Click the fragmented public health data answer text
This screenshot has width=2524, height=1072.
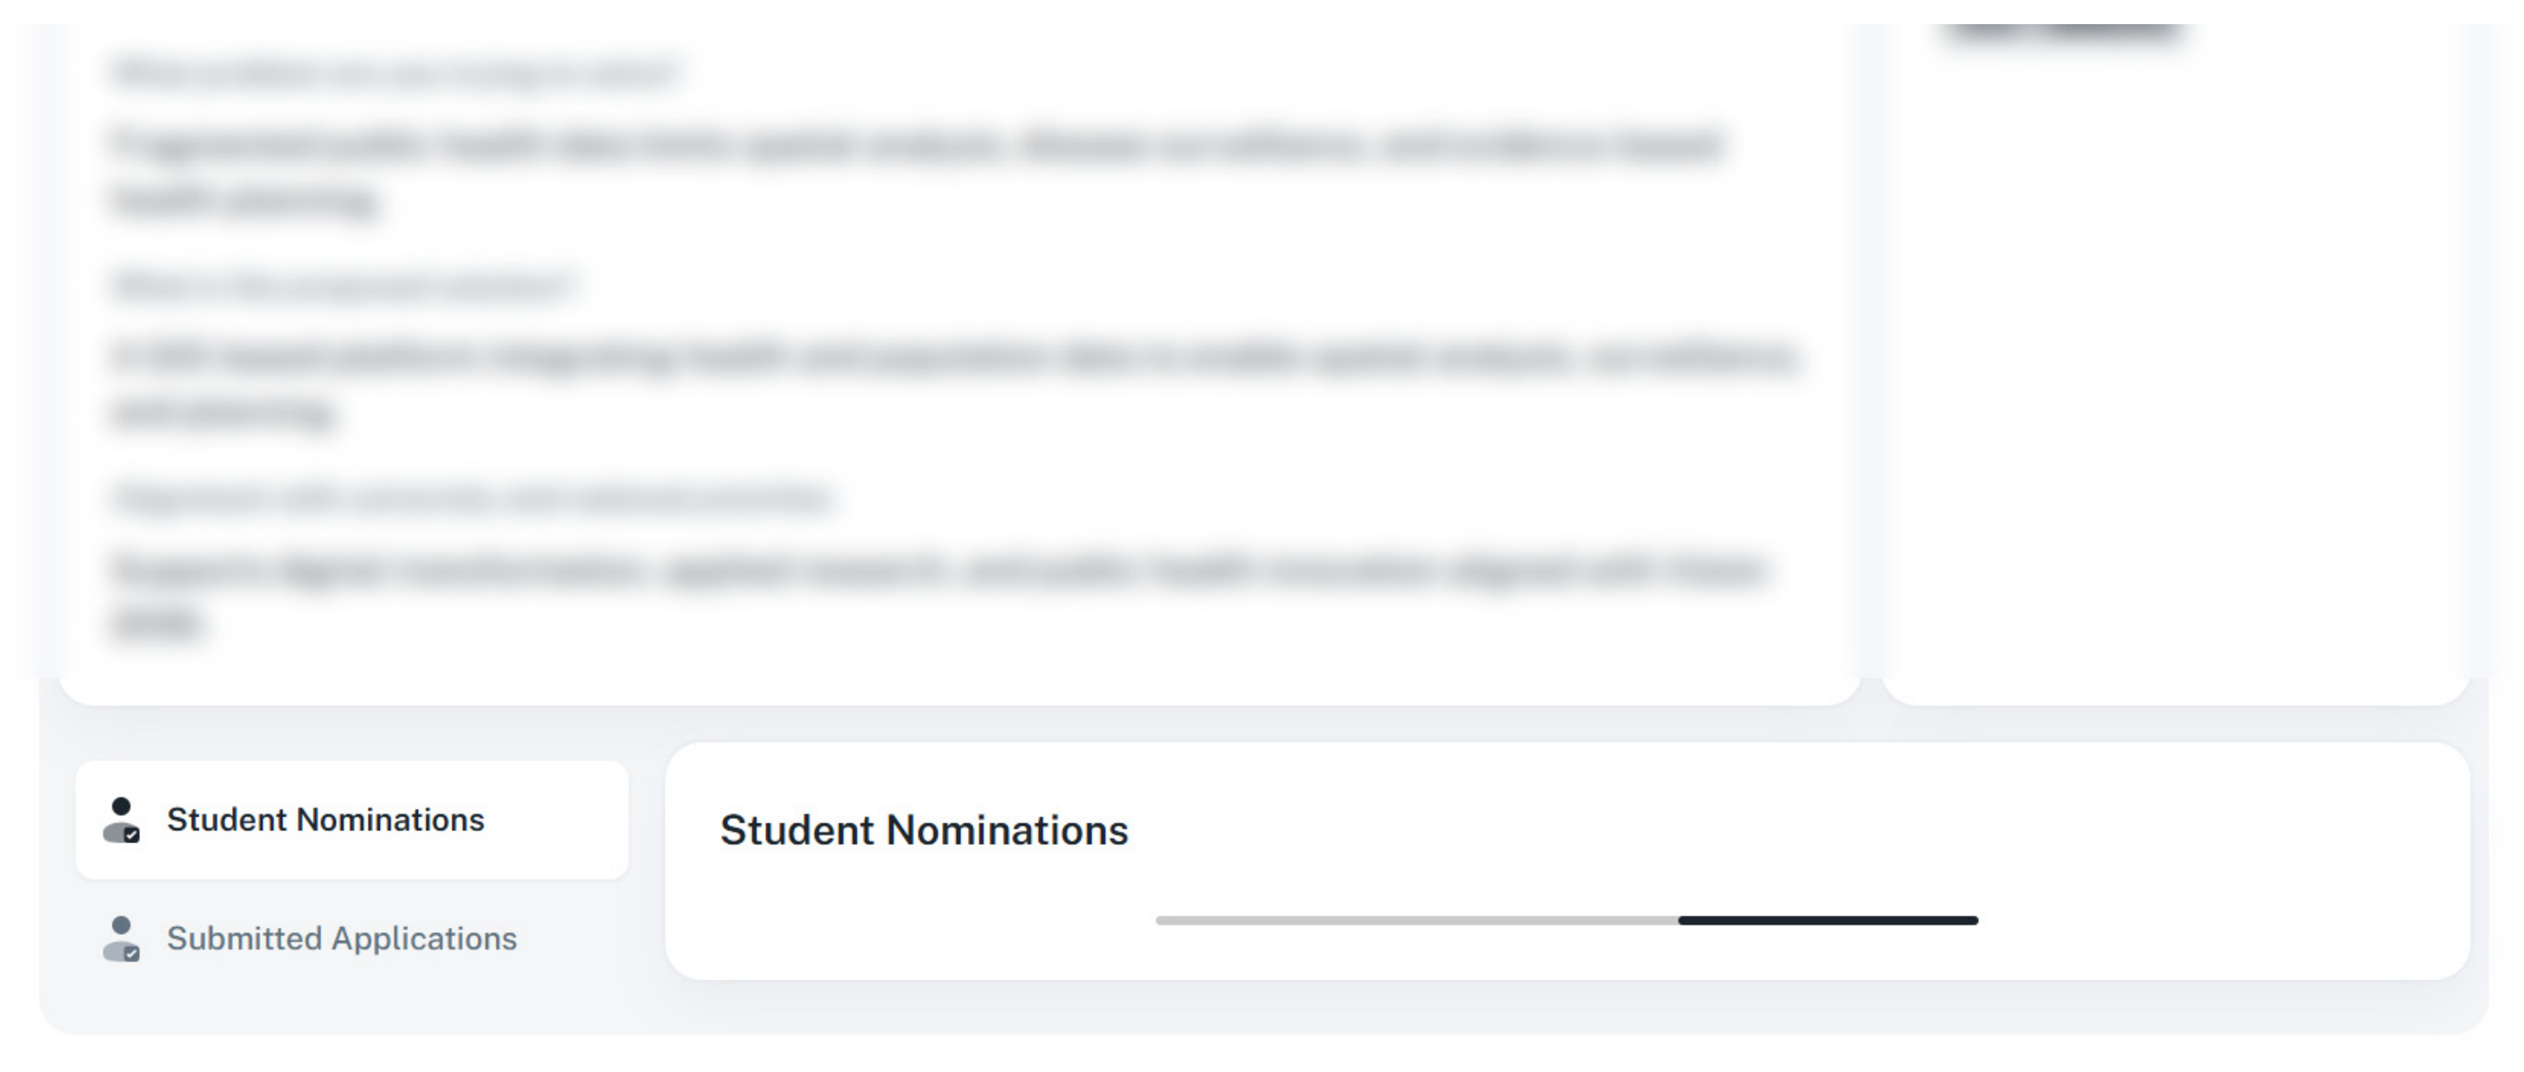coord(917,173)
